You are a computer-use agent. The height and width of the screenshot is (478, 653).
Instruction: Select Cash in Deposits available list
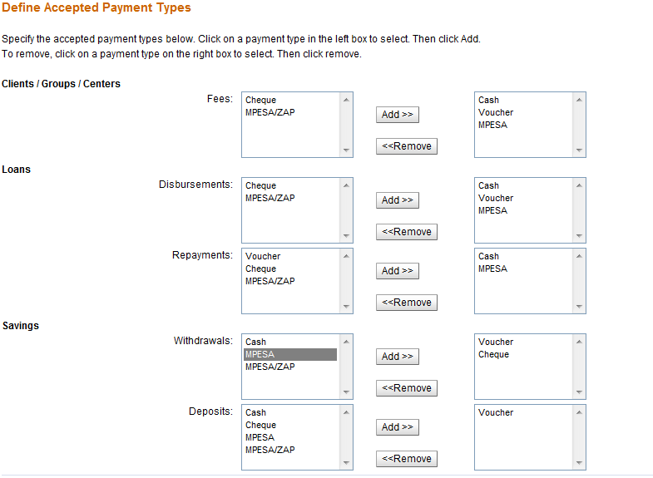pos(256,413)
